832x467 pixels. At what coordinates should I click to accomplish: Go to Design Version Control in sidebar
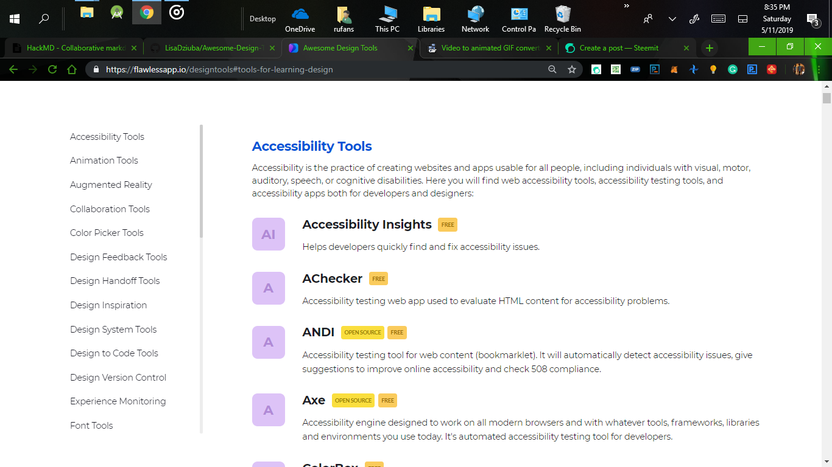pyautogui.click(x=118, y=378)
